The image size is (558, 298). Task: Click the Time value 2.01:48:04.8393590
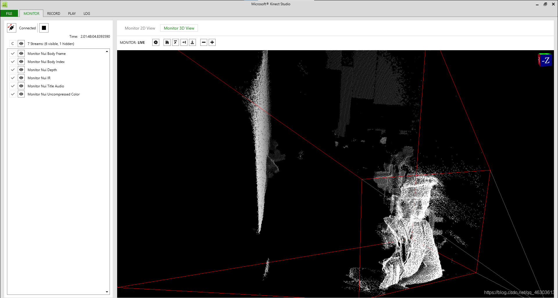tap(95, 37)
